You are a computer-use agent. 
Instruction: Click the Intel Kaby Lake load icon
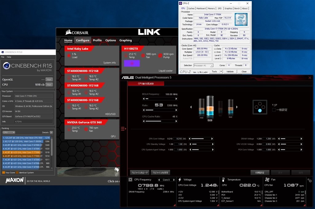click(69, 56)
